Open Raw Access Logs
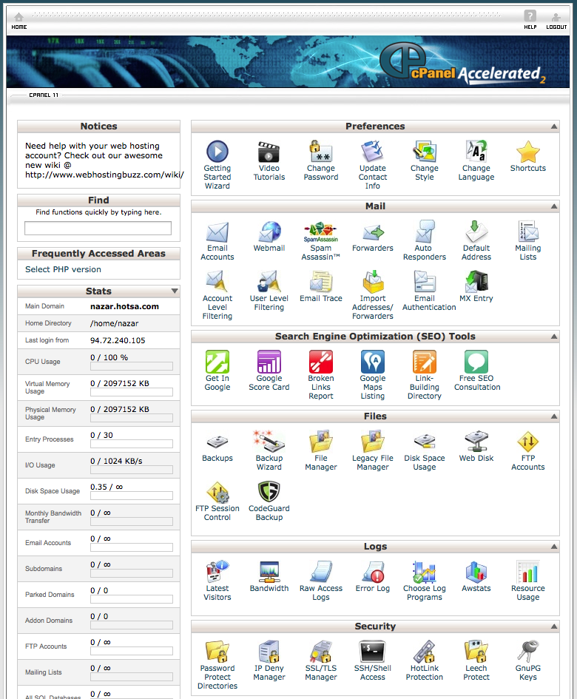 coord(320,572)
